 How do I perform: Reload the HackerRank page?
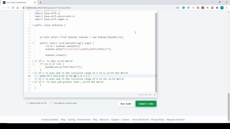tap(13, 8)
